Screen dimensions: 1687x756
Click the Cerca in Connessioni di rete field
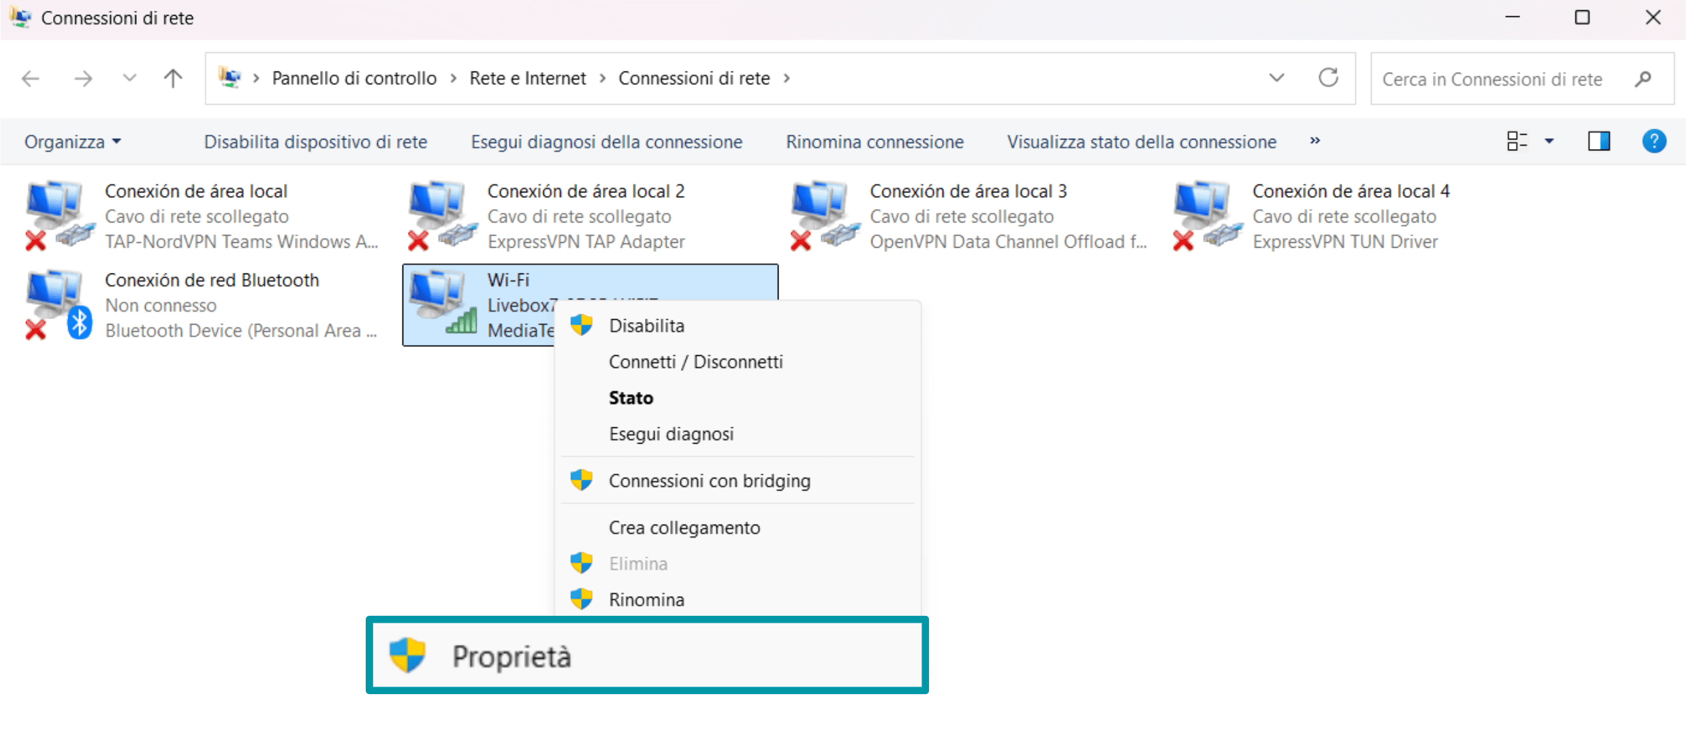pyautogui.click(x=1492, y=79)
